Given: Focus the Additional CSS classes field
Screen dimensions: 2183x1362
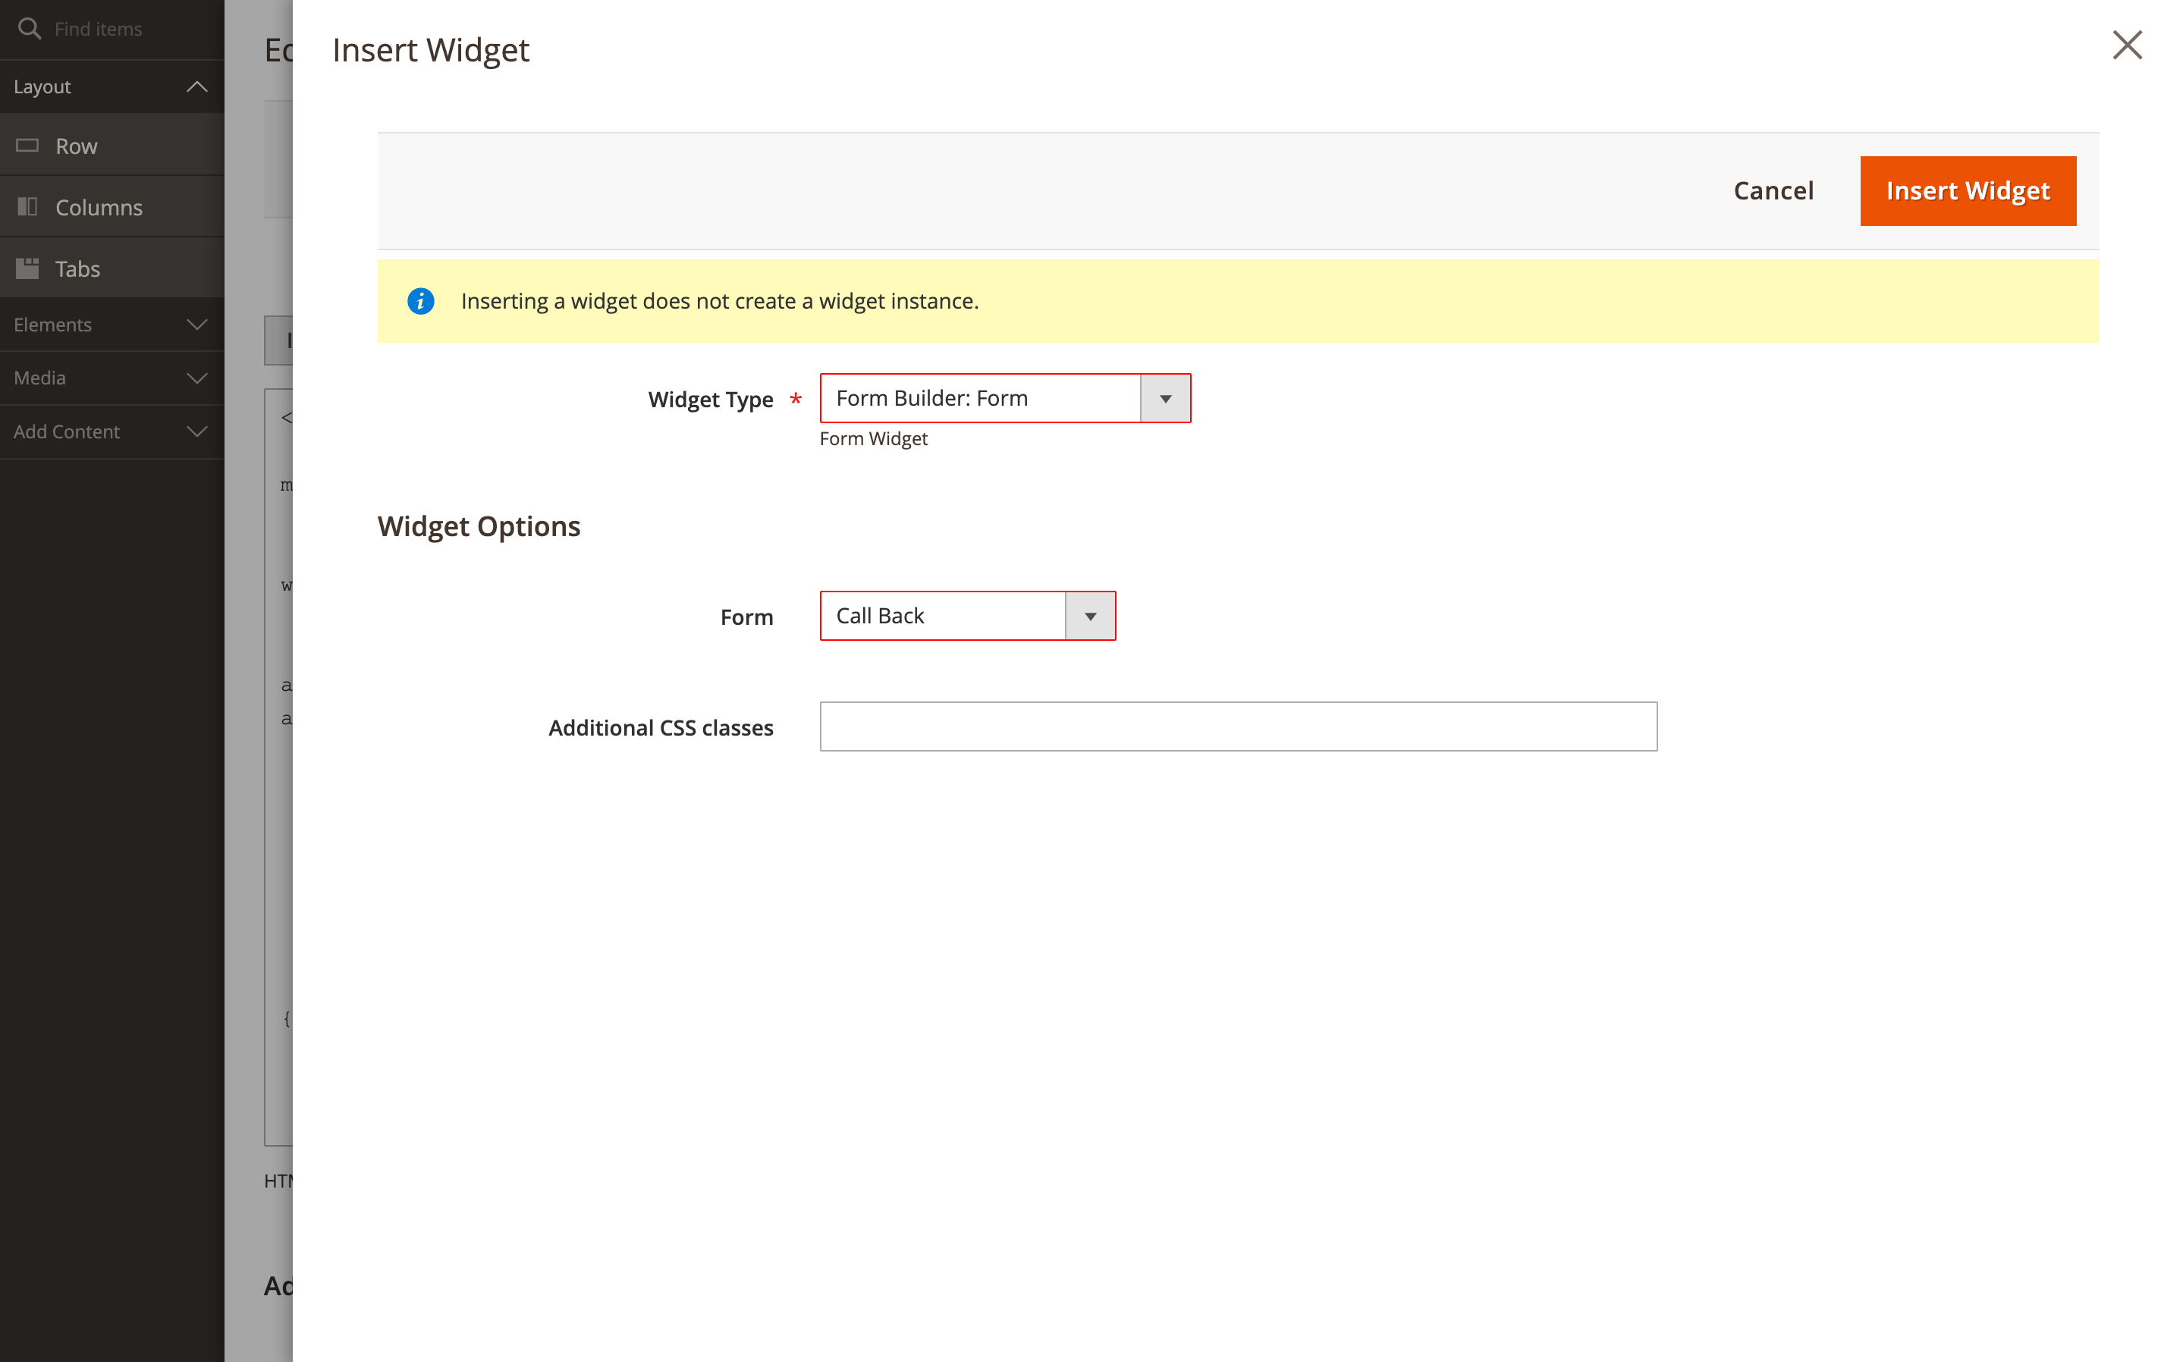Looking at the screenshot, I should (1238, 727).
